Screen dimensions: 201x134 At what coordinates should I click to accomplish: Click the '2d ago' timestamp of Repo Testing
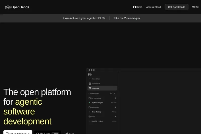click(x=114, y=112)
